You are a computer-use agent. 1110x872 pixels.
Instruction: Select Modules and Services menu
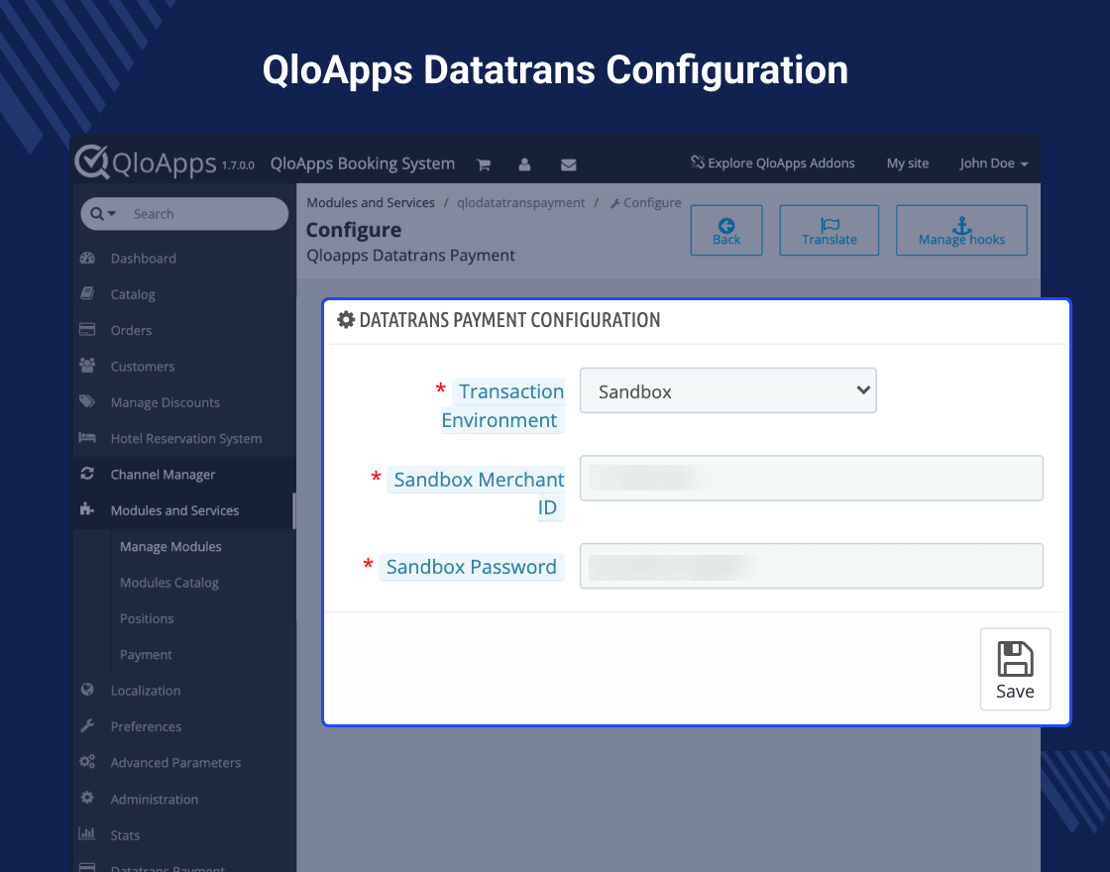[174, 510]
